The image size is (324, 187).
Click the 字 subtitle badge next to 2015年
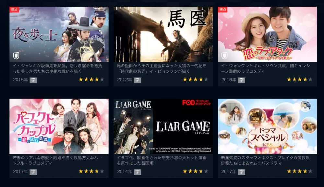[x=33, y=80]
